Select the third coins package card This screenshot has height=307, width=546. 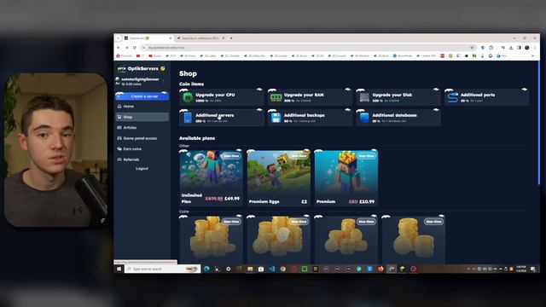pos(346,240)
